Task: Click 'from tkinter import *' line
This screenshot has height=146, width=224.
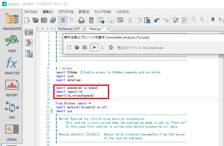Action: [73, 103]
